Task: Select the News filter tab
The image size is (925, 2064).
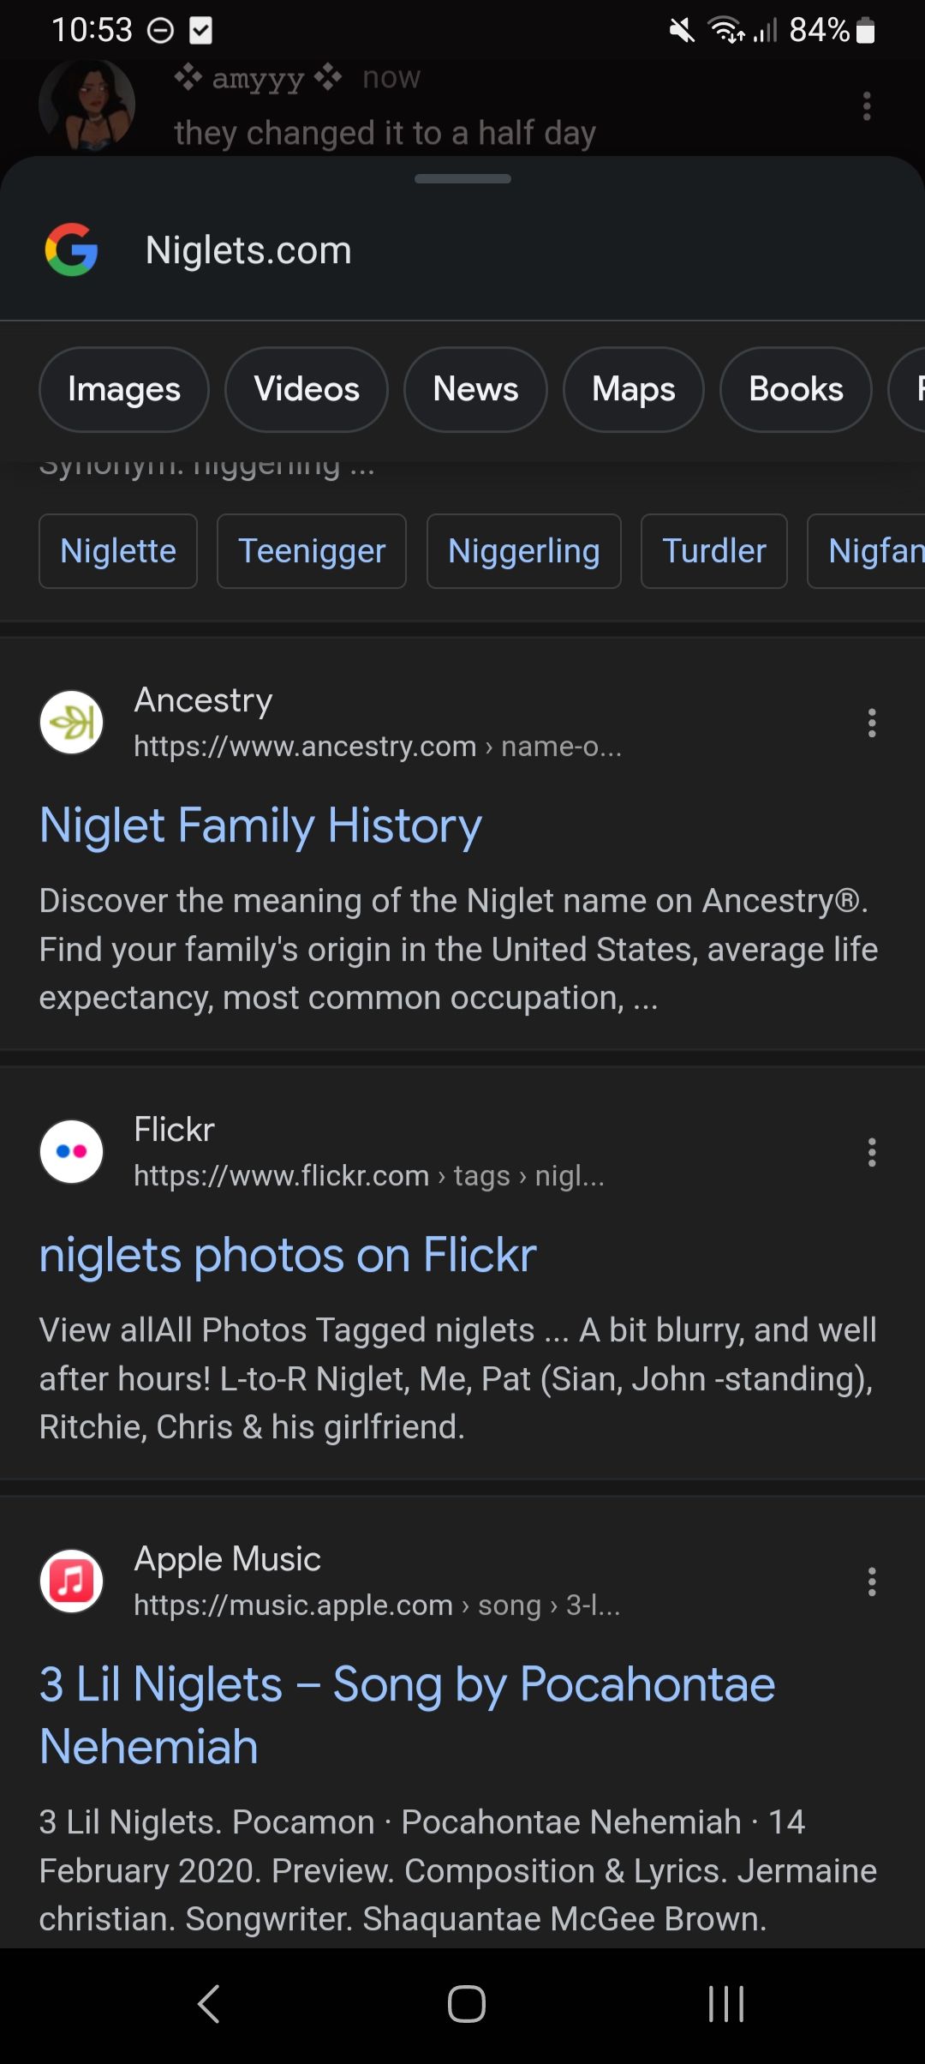Action: pos(475,389)
